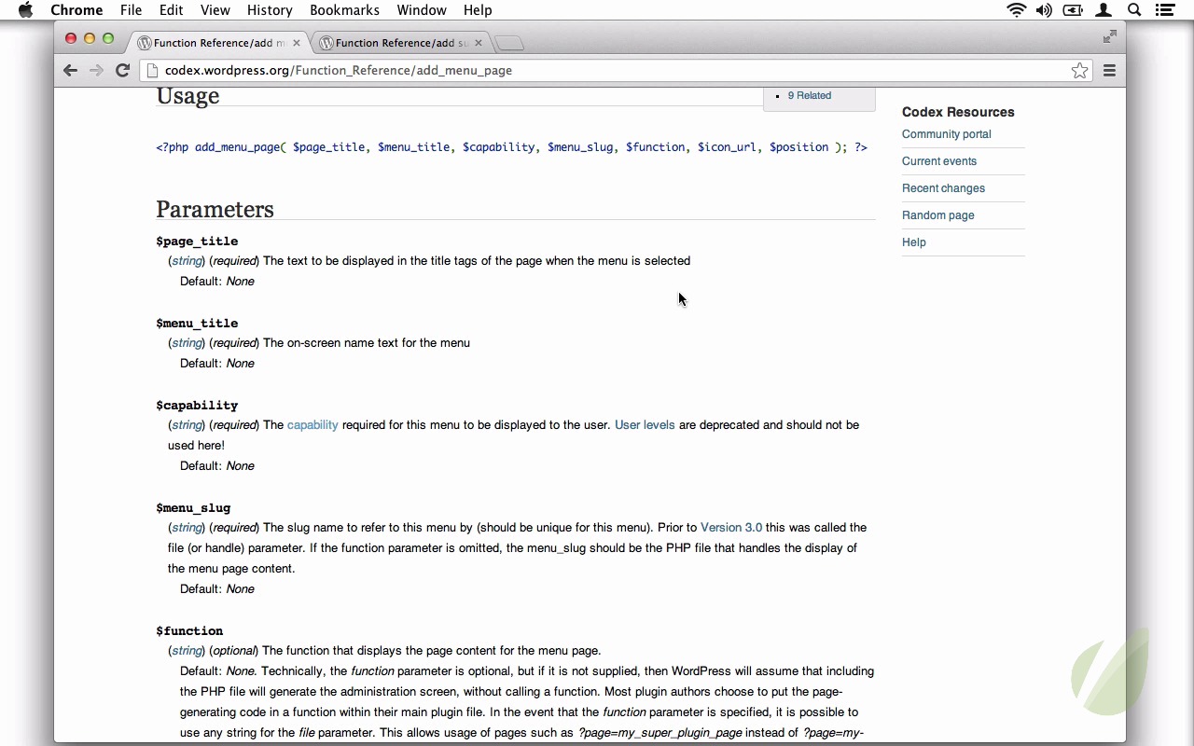Follow the capability link in $capability description
The height and width of the screenshot is (746, 1194).
click(312, 425)
